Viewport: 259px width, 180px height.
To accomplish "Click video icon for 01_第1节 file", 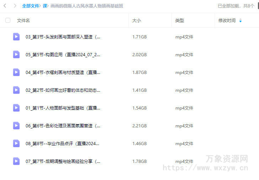I will tap(16, 108).
